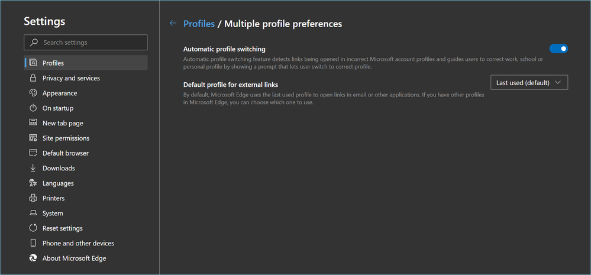591x275 pixels.
Task: Click the Site permissions icon
Action: (33, 138)
